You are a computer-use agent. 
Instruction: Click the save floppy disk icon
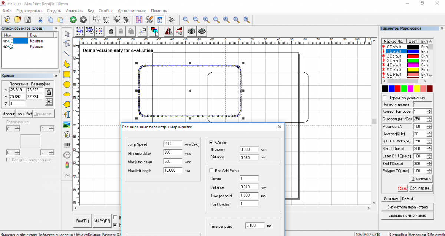click(x=28, y=20)
